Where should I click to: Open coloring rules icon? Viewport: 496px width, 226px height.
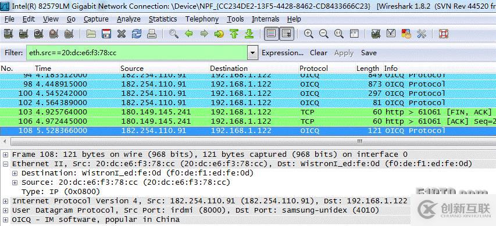click(406, 34)
